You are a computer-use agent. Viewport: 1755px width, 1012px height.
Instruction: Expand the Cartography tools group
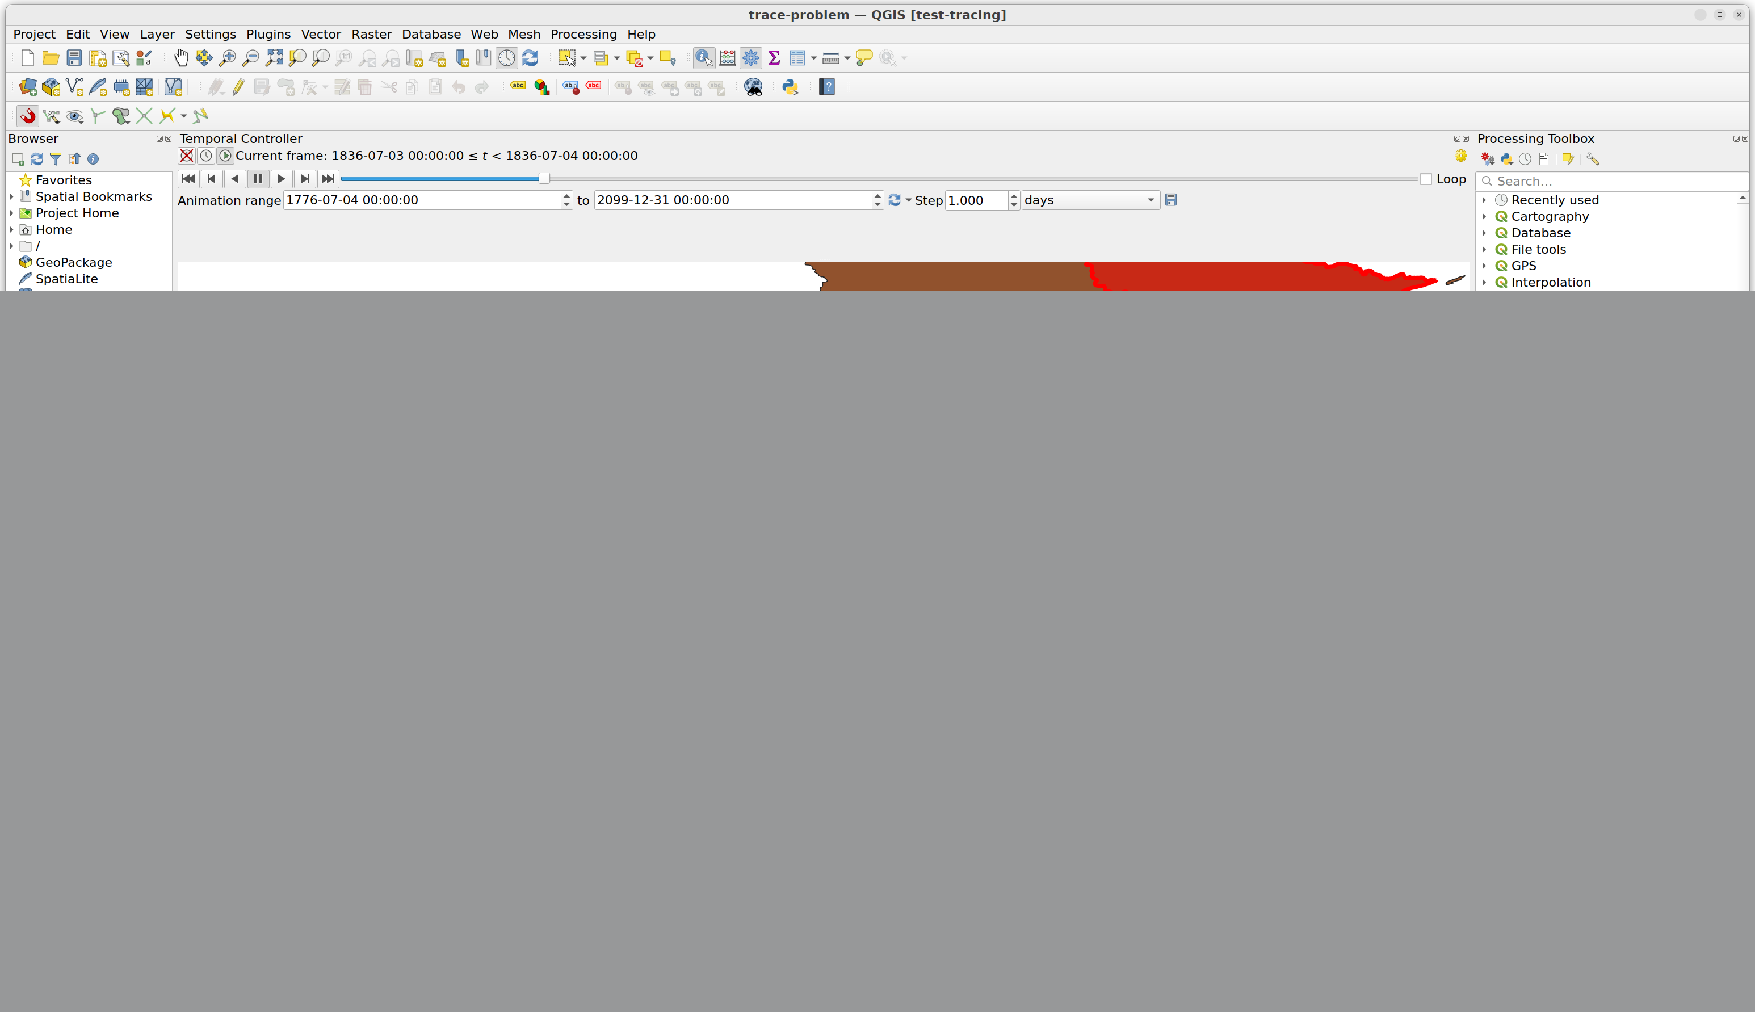[x=1485, y=216]
